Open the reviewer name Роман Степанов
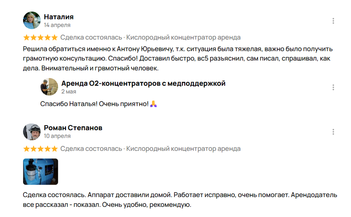 pyautogui.click(x=73, y=128)
